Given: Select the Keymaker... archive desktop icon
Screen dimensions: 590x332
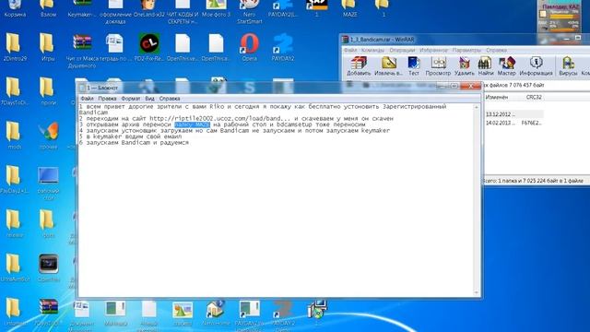Looking at the screenshot, I should tap(82, 8).
